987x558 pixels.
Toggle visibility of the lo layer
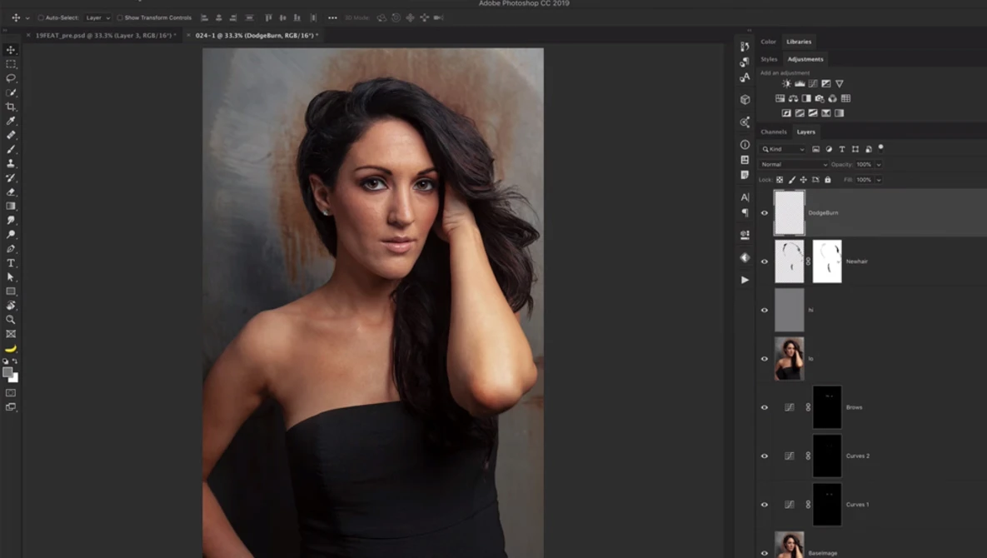[765, 359]
